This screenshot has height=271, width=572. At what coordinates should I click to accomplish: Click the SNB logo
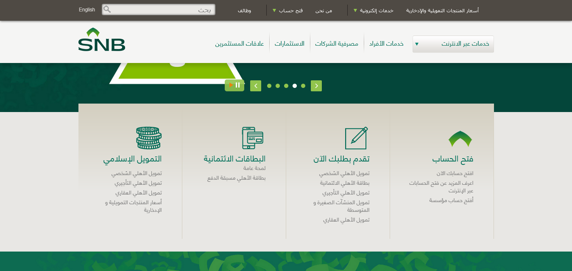(x=102, y=39)
